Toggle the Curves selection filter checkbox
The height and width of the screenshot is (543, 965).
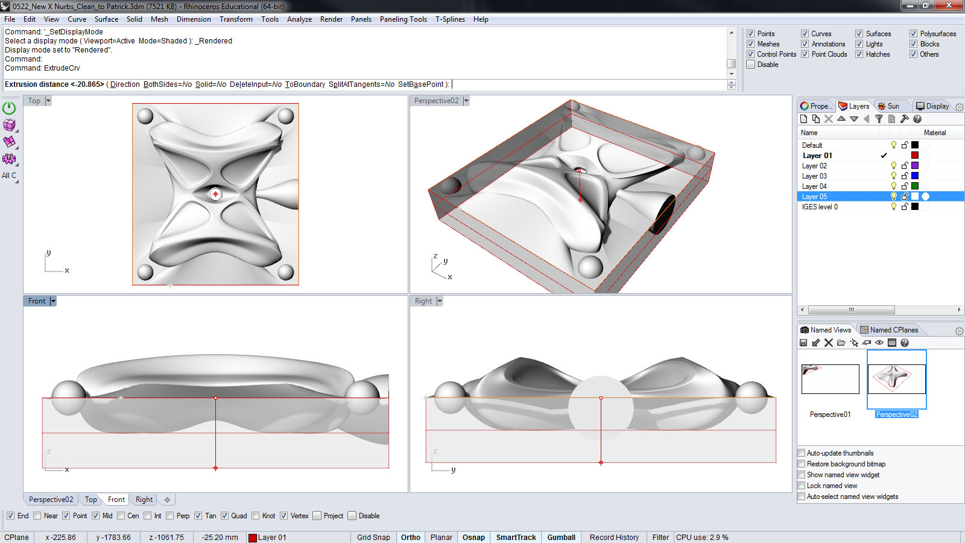[x=805, y=34]
